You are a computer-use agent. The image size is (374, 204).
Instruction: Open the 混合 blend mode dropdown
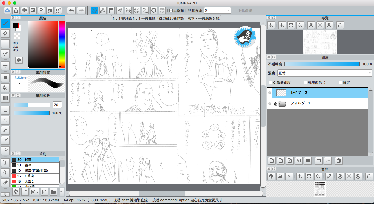point(325,73)
